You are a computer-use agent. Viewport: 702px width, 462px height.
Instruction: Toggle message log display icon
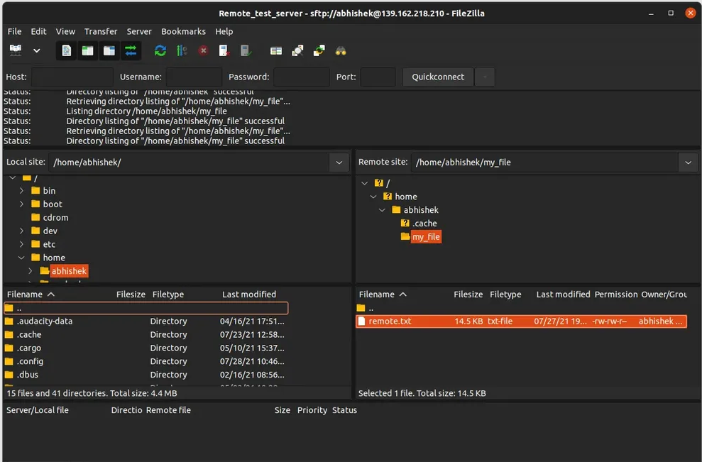[66, 50]
